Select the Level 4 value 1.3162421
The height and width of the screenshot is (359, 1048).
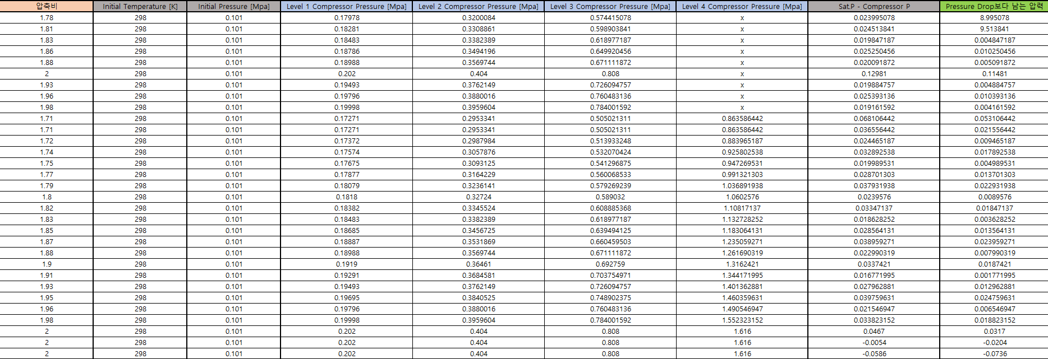[742, 264]
